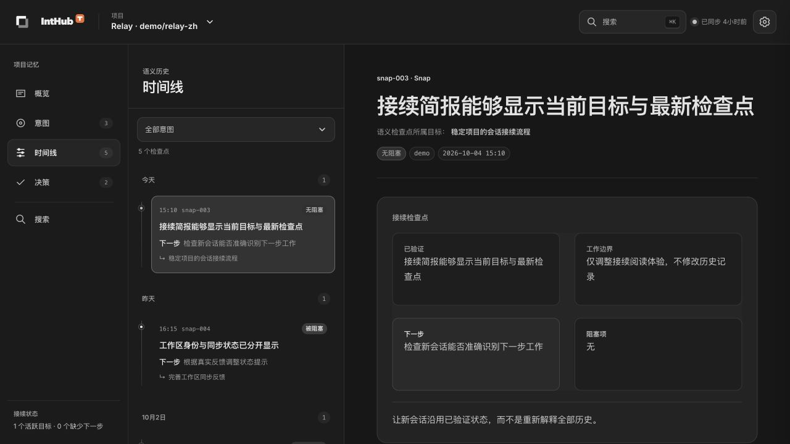Click the 昨天 timeline marker dot

pos(141,327)
